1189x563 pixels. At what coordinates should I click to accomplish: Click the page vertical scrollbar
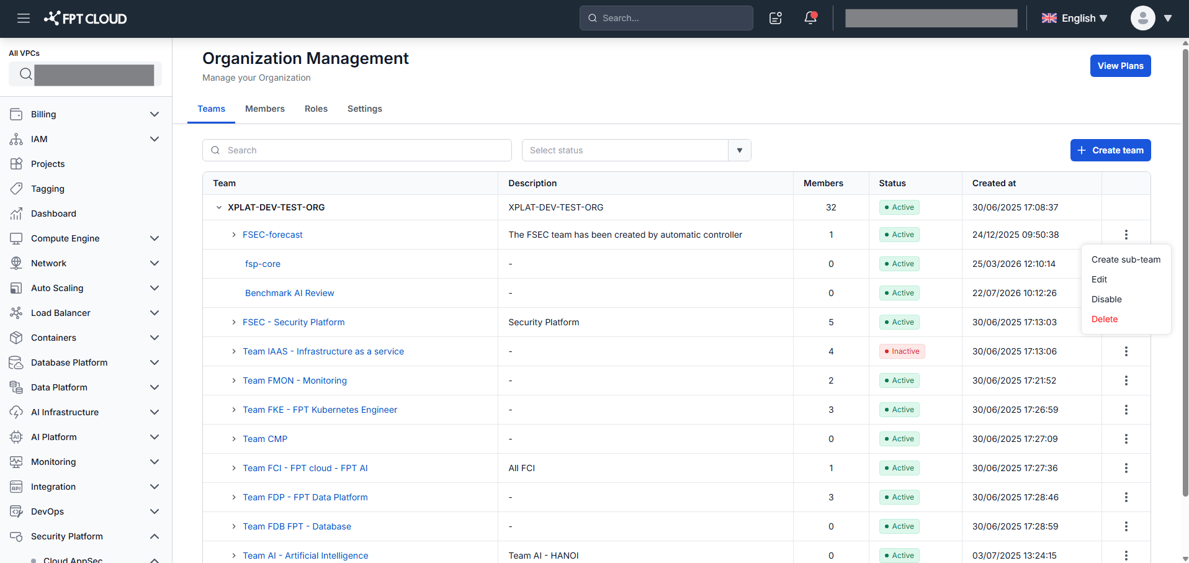[x=1185, y=273]
